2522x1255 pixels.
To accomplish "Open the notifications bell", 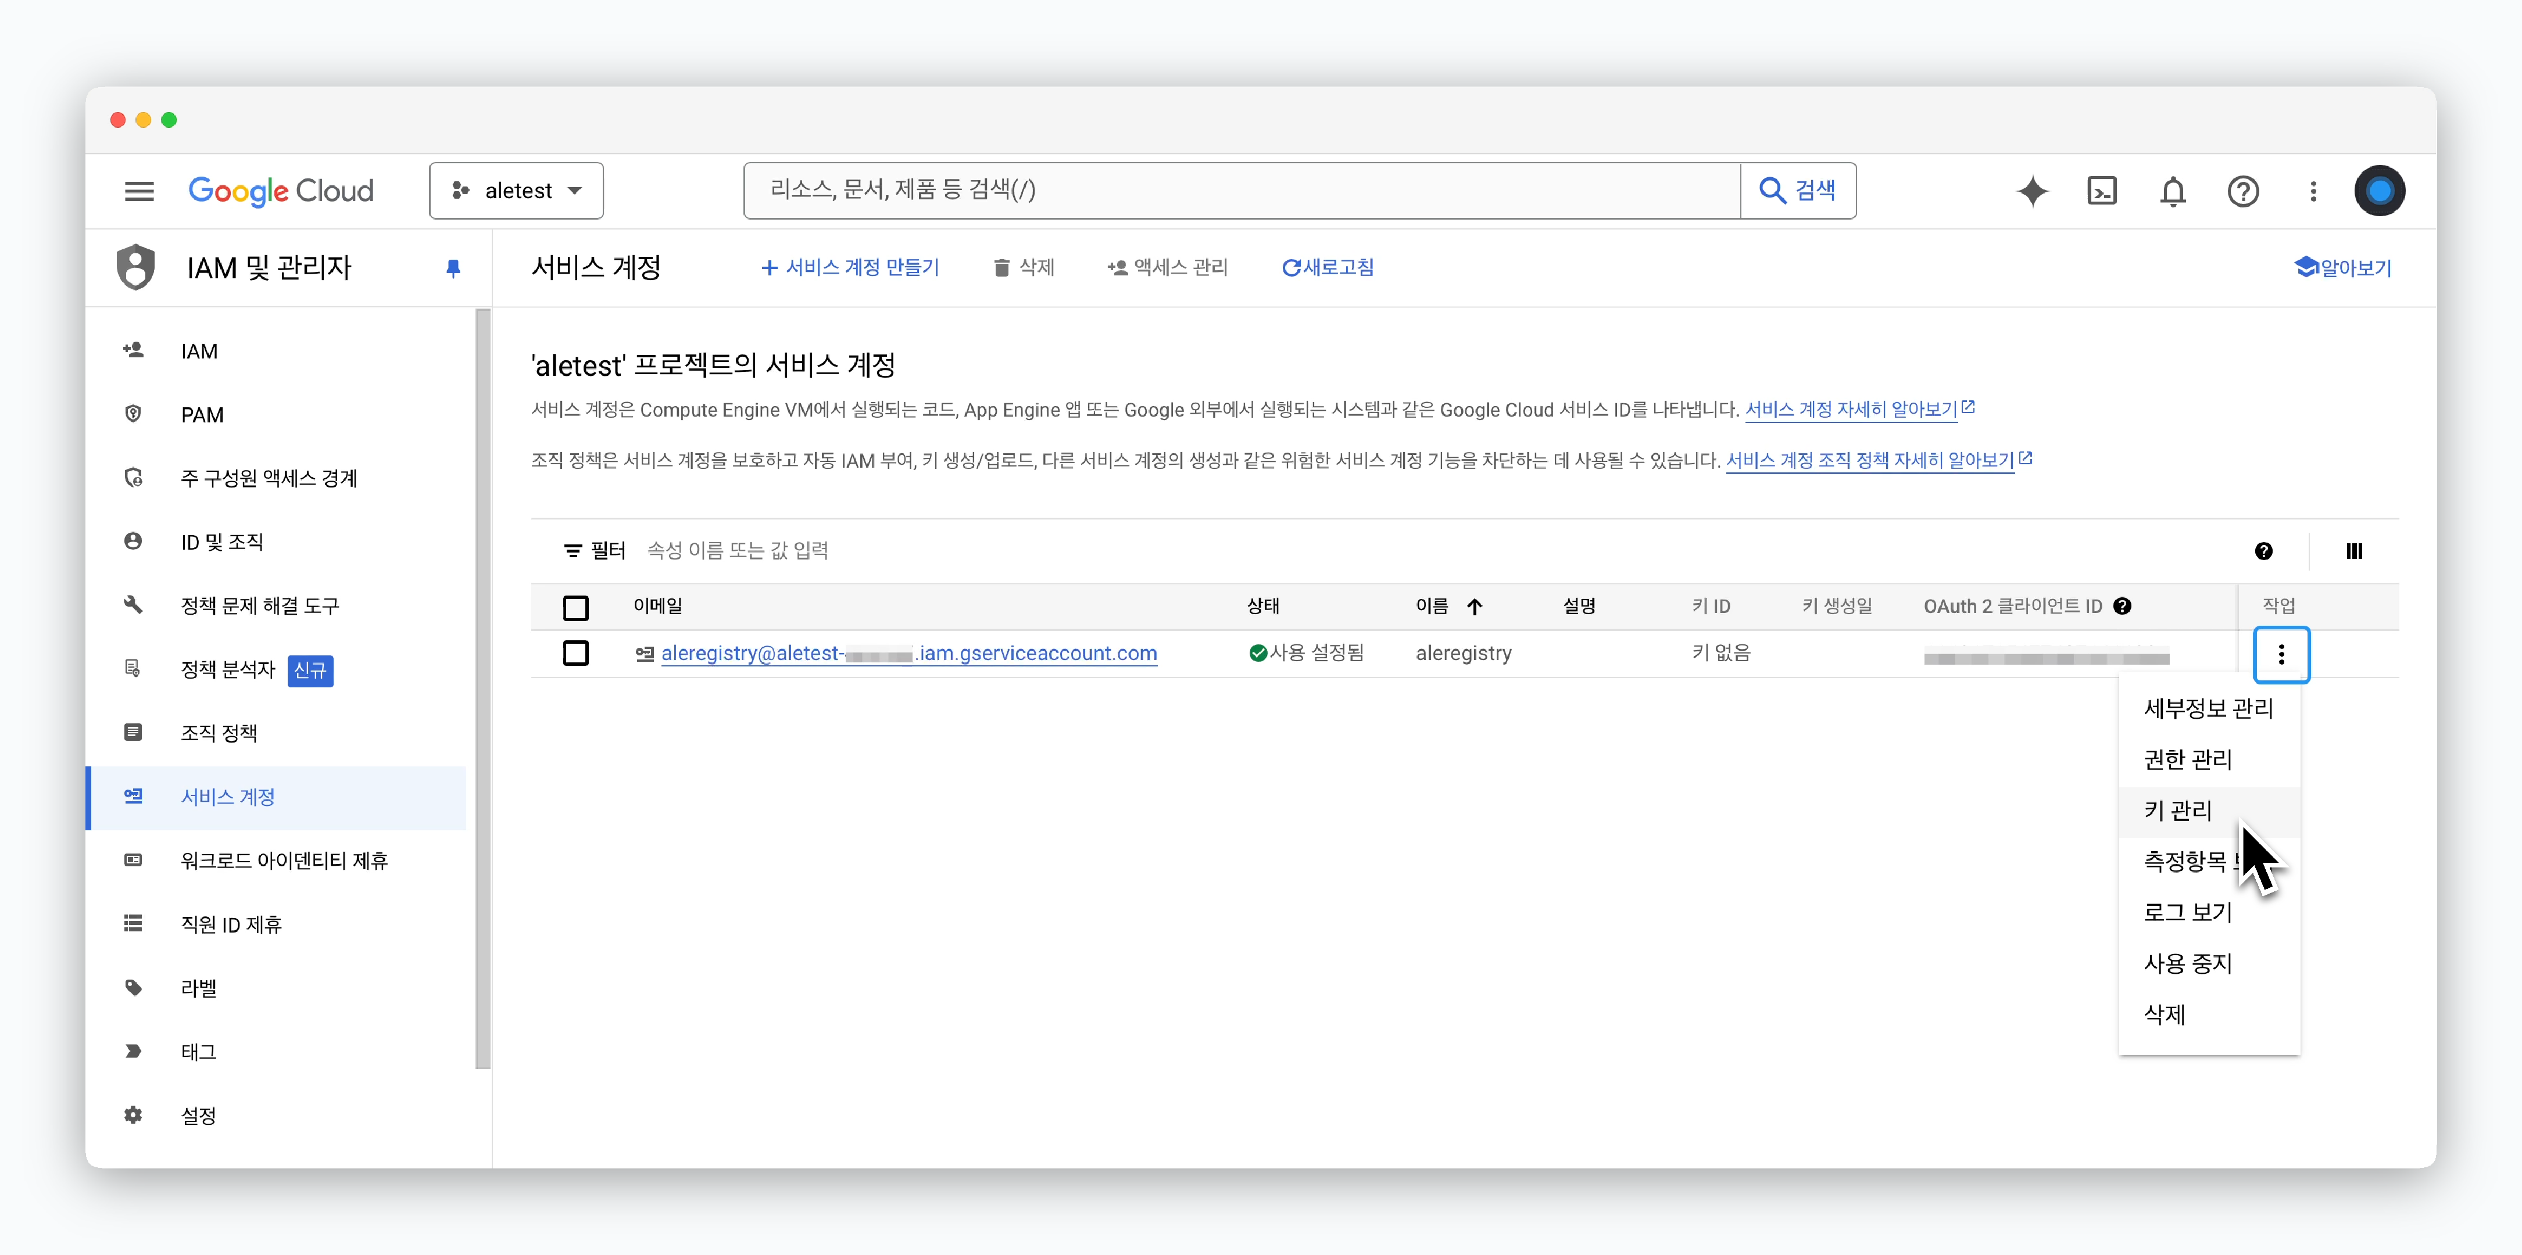I will [2173, 191].
